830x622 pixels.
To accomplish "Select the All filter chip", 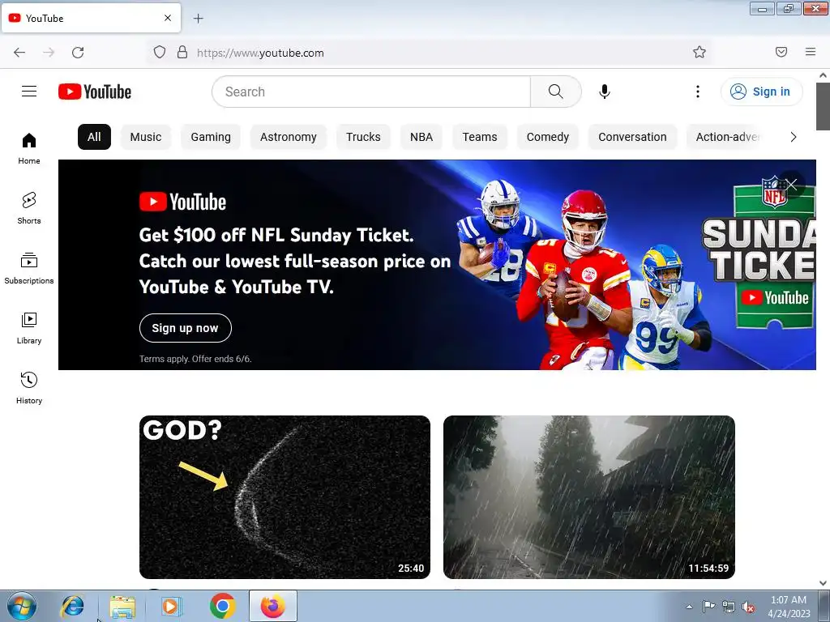I will [x=94, y=137].
